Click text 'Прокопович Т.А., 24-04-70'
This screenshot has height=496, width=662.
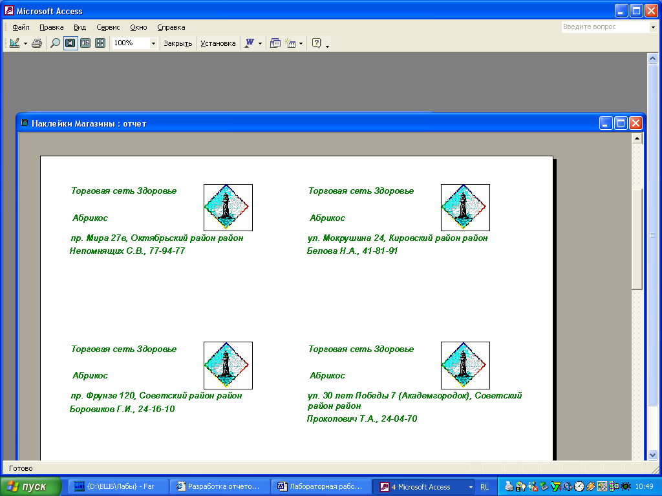(362, 418)
